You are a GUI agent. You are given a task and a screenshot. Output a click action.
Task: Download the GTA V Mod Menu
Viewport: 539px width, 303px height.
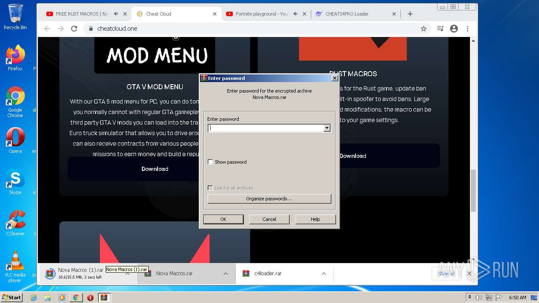coord(155,169)
